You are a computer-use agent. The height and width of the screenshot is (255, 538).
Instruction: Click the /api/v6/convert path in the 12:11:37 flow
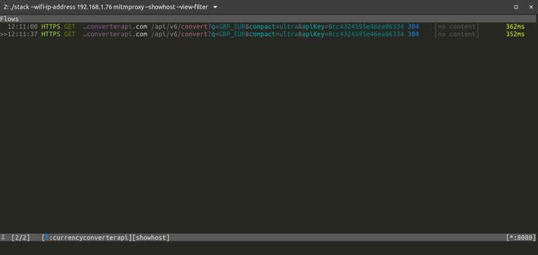click(x=180, y=34)
